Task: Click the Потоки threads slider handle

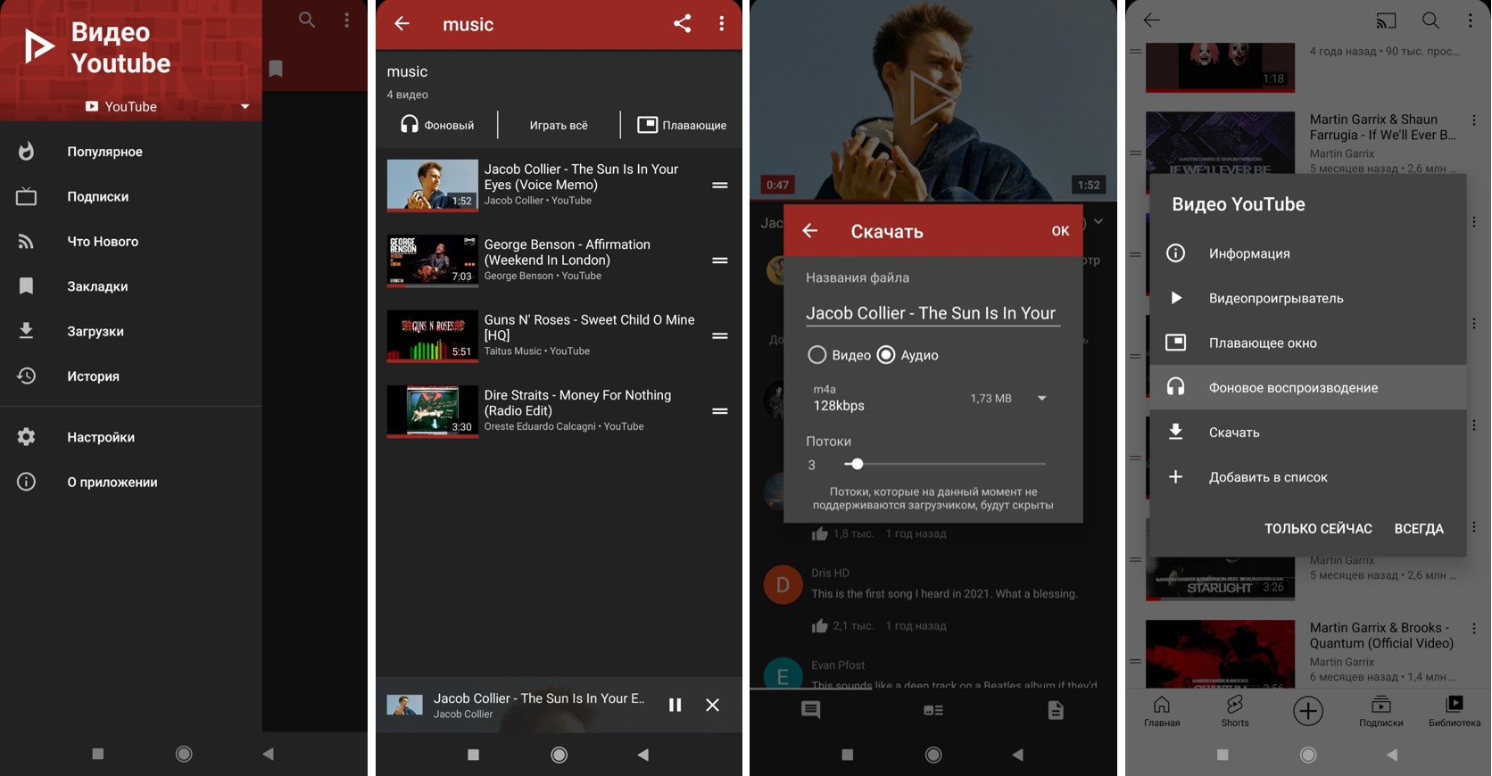Action: pyautogui.click(x=857, y=464)
